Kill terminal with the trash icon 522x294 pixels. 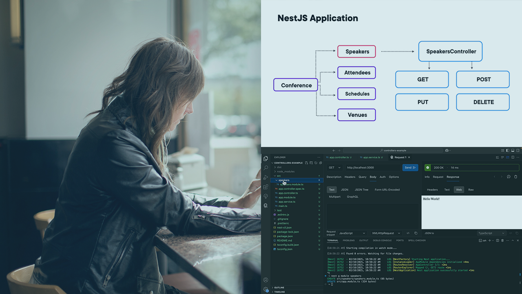pyautogui.click(x=502, y=241)
